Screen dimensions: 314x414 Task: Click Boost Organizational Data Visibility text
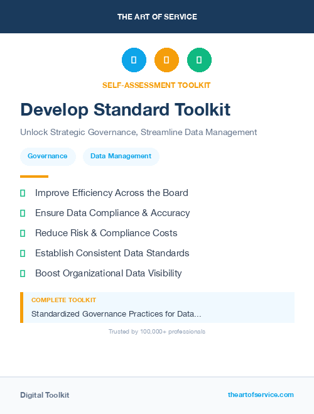click(109, 273)
